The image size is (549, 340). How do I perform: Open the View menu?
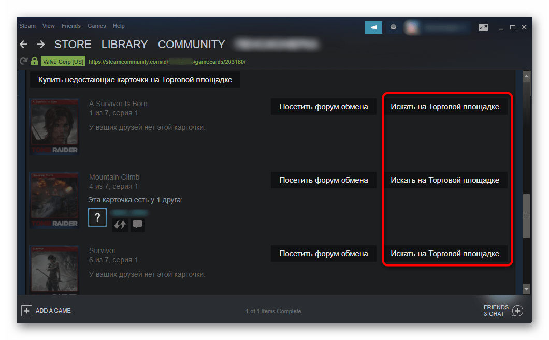[x=48, y=26]
